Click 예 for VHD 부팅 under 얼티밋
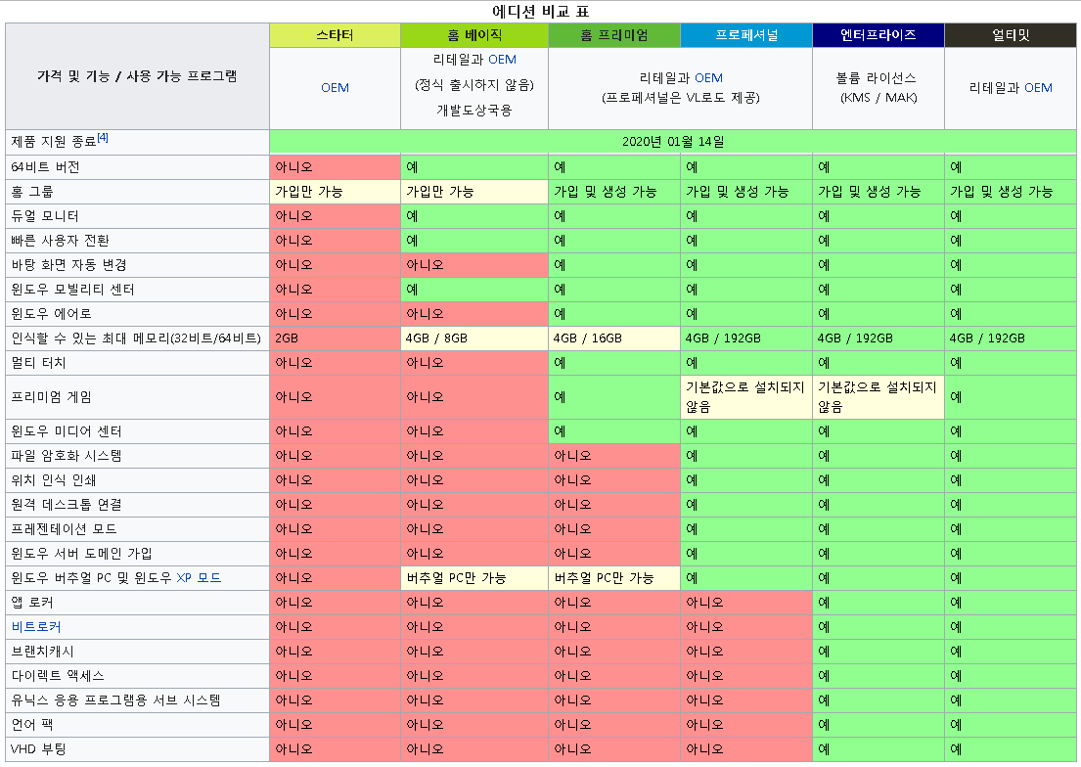Viewport: 1081px width, 767px height. 1011,749
